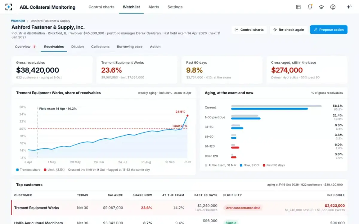This screenshot has width=359, height=224.
Task: Open the user profile icon
Action: [333, 7]
